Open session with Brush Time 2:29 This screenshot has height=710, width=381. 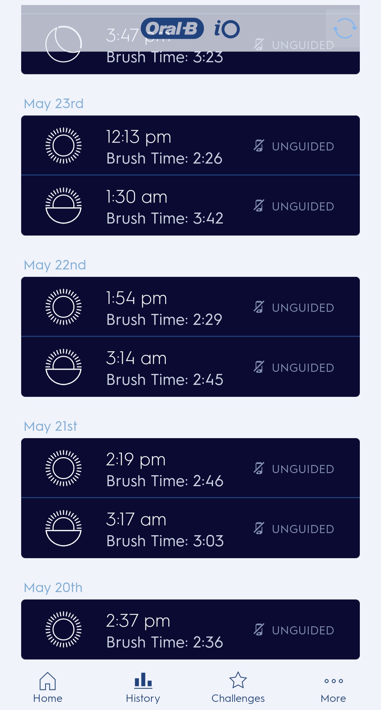pyautogui.click(x=190, y=307)
